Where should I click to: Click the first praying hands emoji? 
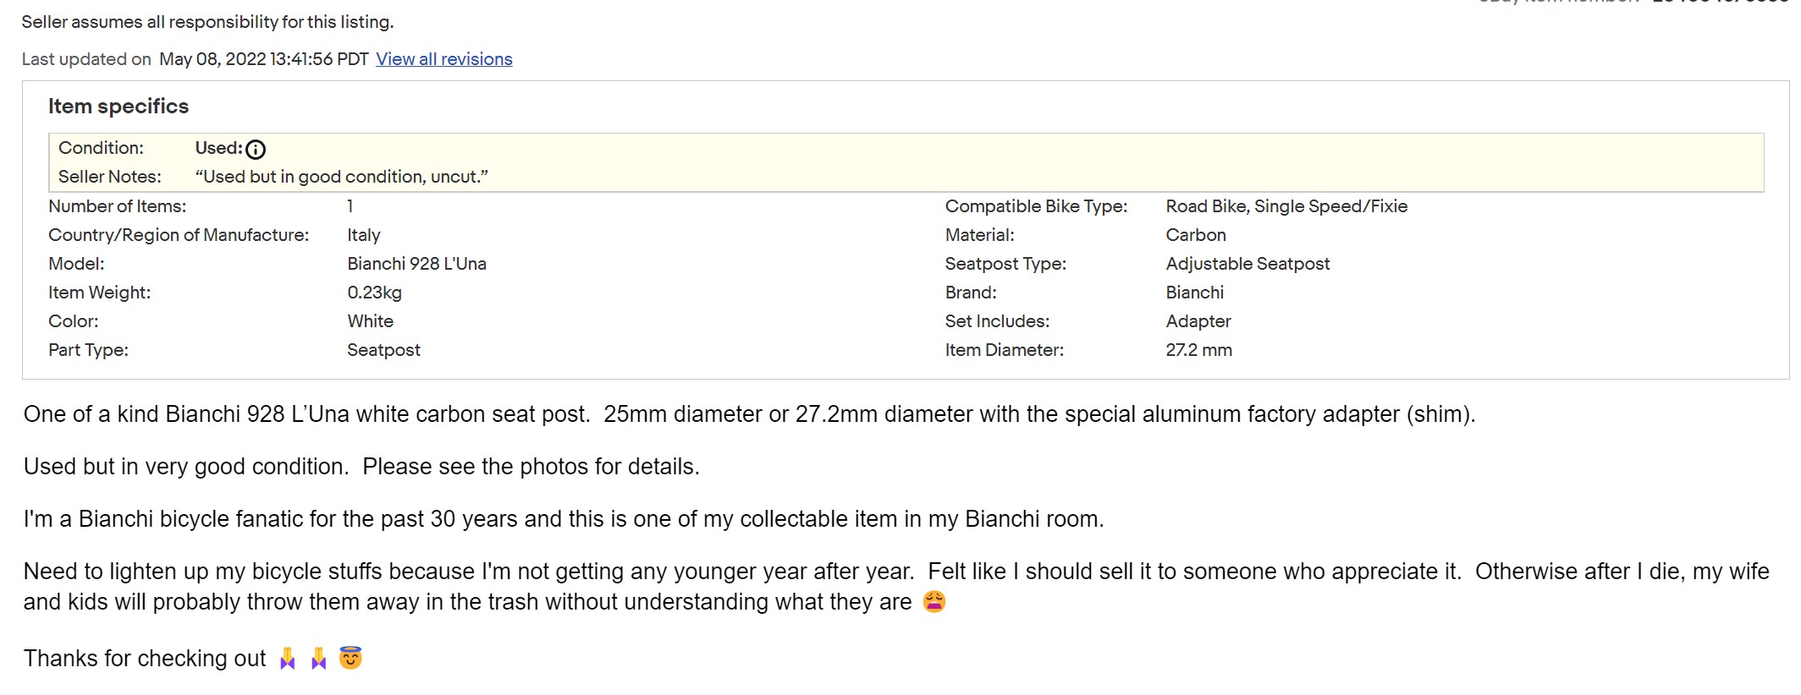tap(288, 659)
